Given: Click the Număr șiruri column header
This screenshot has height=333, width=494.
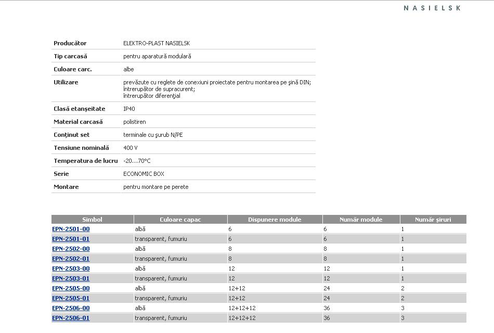Looking at the screenshot, I should 433,220.
